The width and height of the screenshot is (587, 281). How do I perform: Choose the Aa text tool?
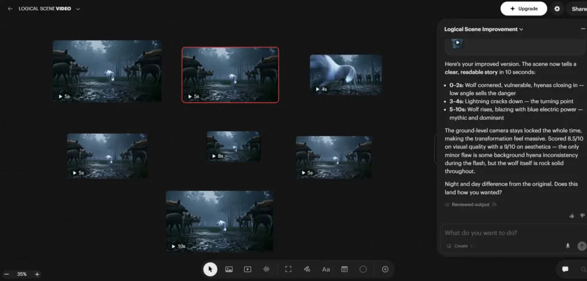click(x=326, y=269)
